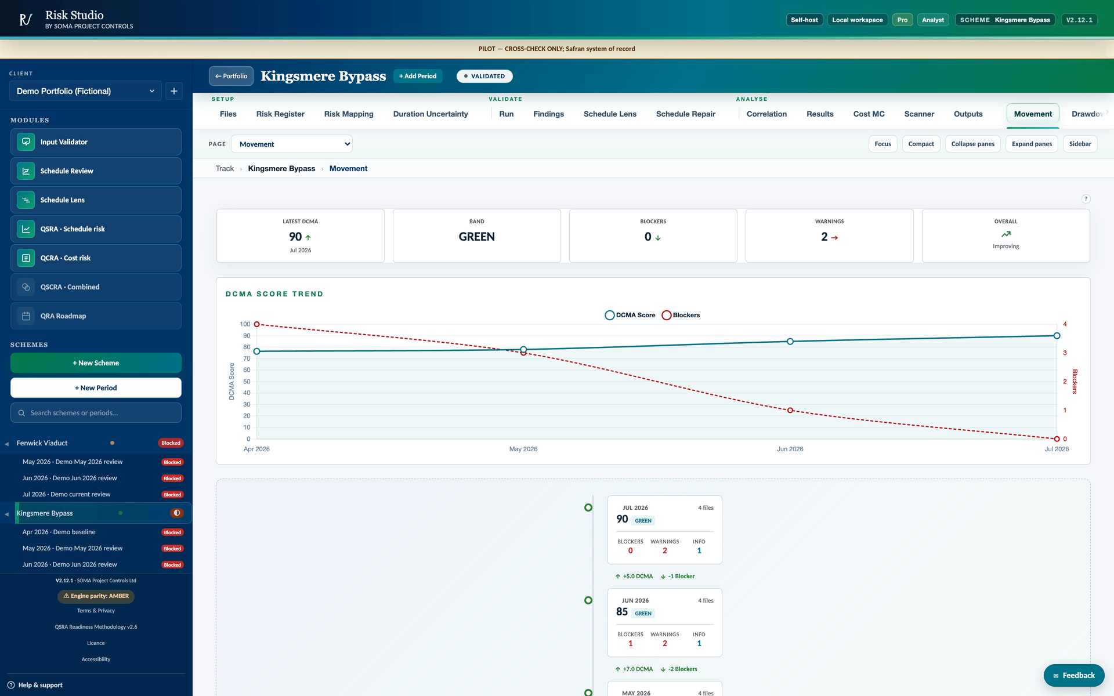The height and width of the screenshot is (696, 1114).
Task: Select the Schedule Lens module icon
Action: point(26,200)
